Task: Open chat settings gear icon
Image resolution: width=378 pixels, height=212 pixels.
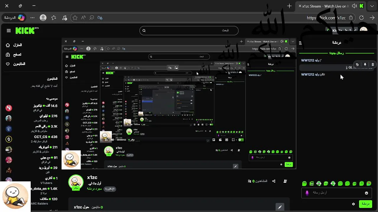Action: tap(353, 204)
